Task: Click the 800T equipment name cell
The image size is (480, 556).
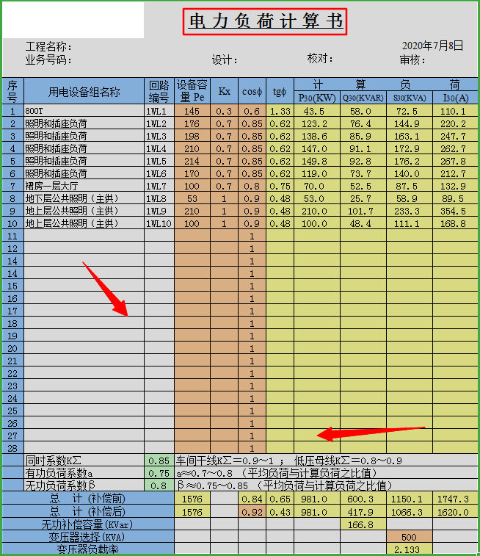Action: (x=84, y=111)
